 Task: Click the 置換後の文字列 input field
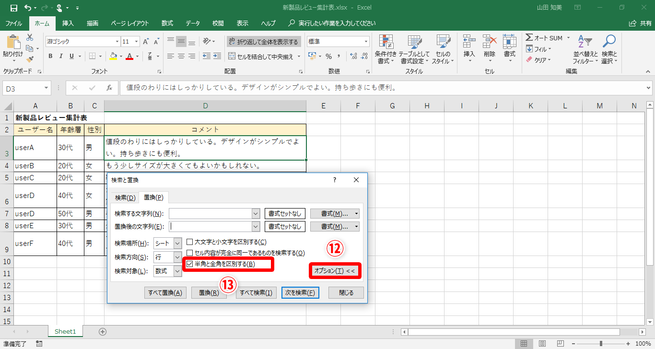pos(210,226)
